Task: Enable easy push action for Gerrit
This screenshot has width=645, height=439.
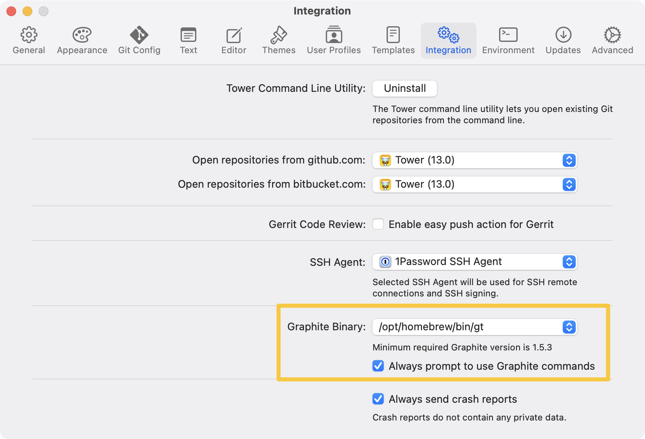Action: pos(378,224)
